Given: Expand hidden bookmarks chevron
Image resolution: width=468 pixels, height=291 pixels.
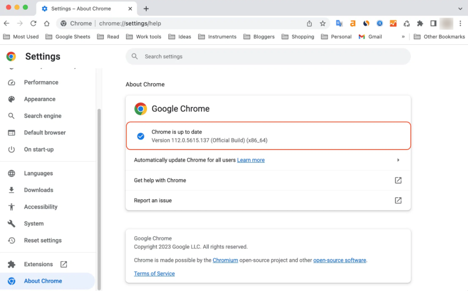Looking at the screenshot, I should coord(403,37).
